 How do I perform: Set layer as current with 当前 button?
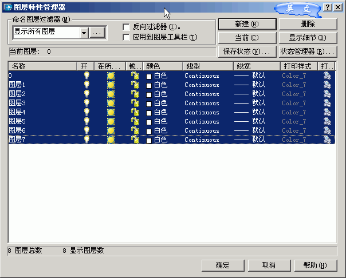(247, 38)
